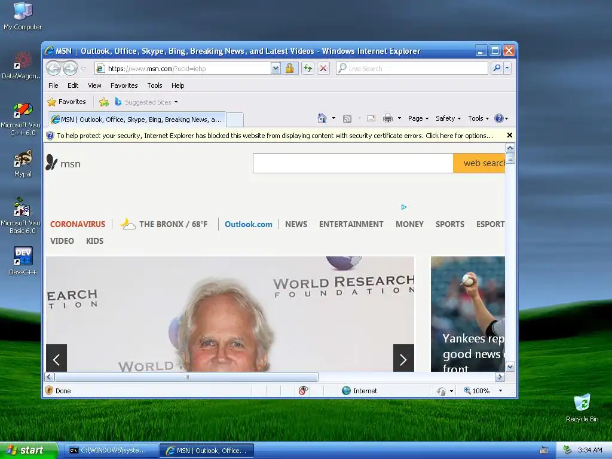
Task: Open the recent pages dropdown arrow
Action: (83, 69)
